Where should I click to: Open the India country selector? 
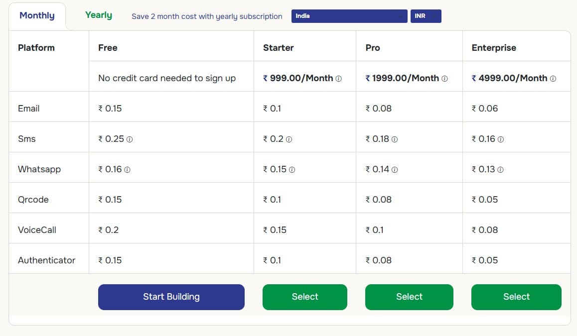[x=349, y=16]
